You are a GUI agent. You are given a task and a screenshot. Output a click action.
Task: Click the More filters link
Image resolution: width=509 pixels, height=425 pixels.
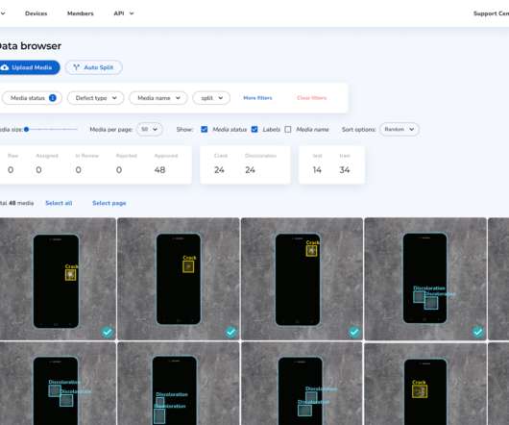pos(257,98)
